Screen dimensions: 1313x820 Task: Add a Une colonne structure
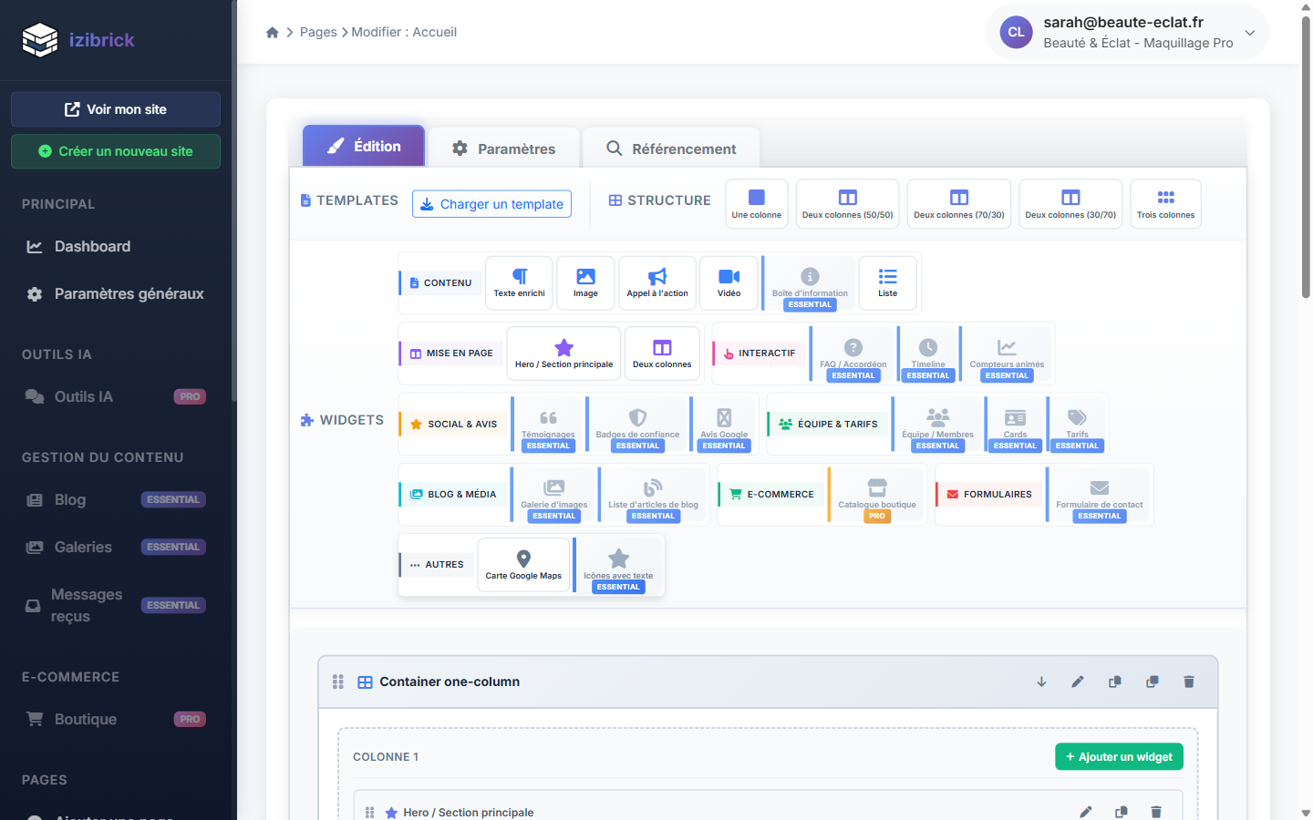coord(756,203)
